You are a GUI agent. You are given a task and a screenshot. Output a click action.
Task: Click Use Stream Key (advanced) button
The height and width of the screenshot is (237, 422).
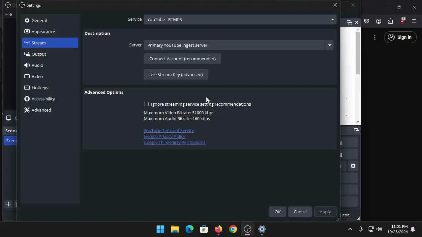(x=176, y=74)
